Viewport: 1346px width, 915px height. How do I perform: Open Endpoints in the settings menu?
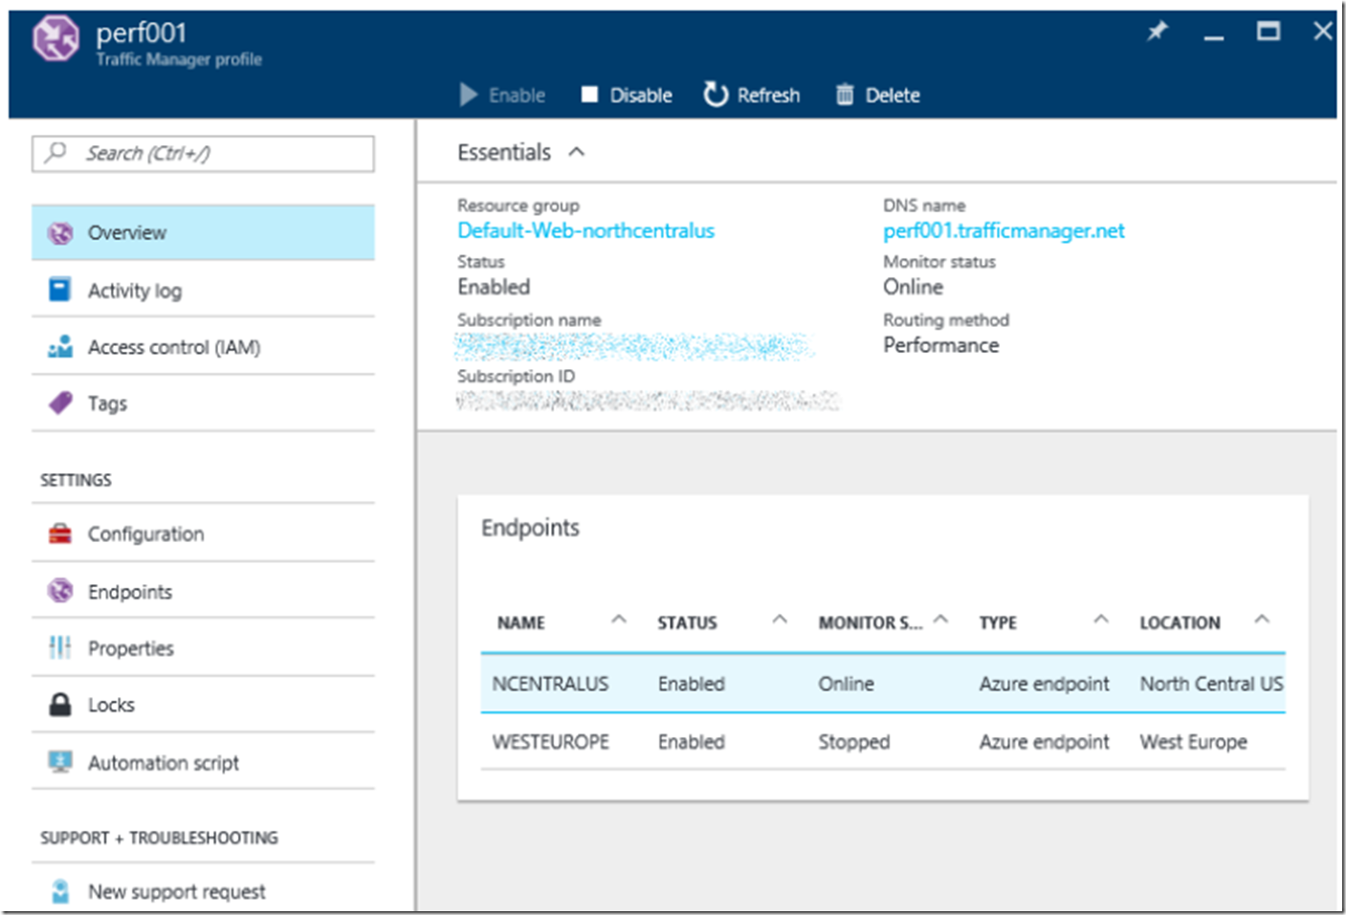coord(203,591)
